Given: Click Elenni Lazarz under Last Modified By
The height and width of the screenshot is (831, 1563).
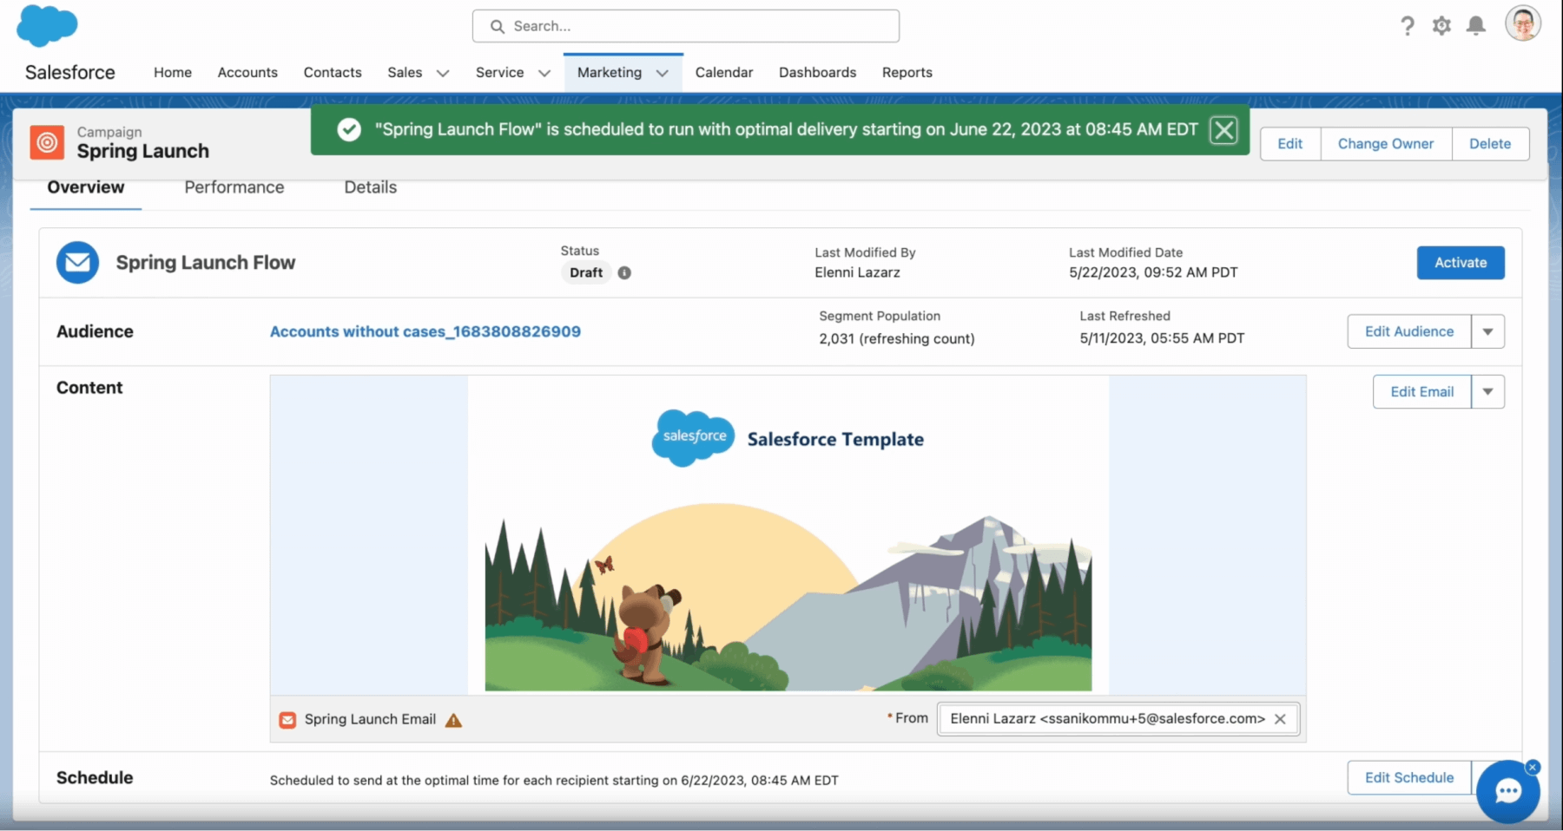Looking at the screenshot, I should (857, 272).
